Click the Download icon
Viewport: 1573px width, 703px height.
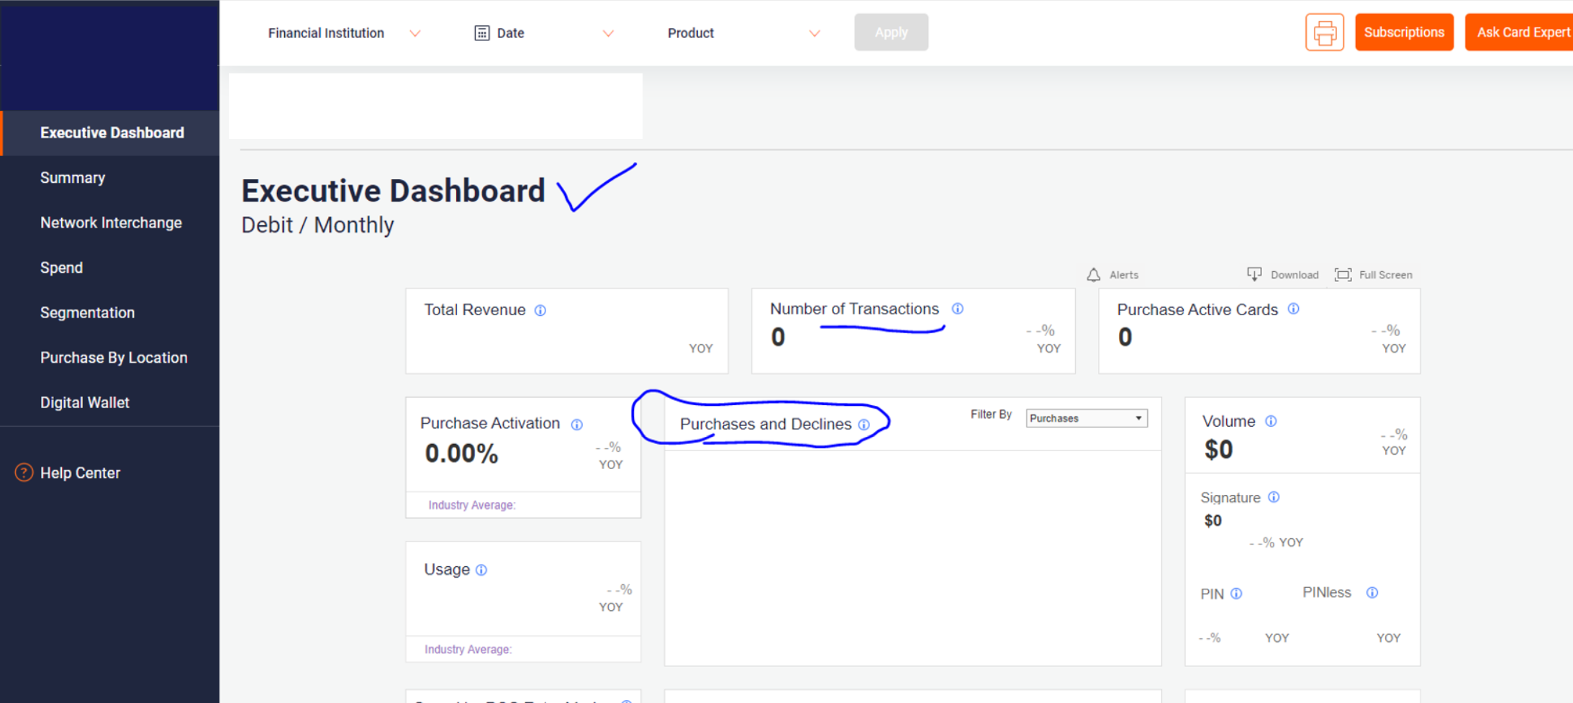click(1254, 274)
